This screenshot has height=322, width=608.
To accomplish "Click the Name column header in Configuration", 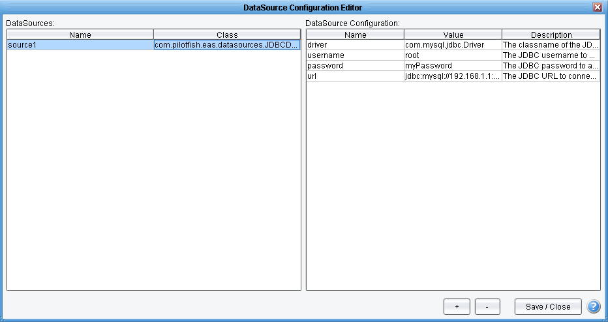I will click(355, 35).
